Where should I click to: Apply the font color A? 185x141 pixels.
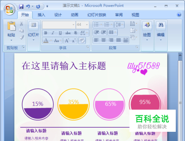(46, 41)
